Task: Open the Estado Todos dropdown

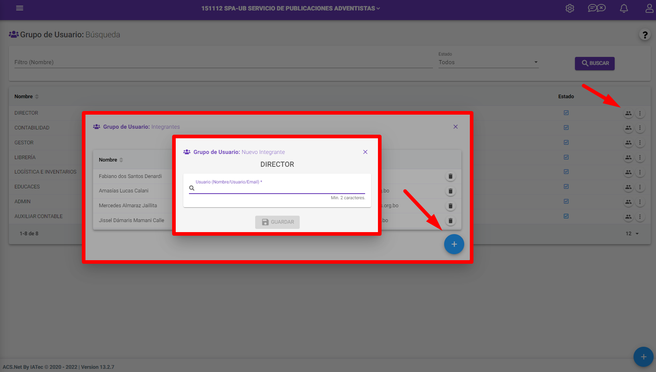Action: coord(488,62)
